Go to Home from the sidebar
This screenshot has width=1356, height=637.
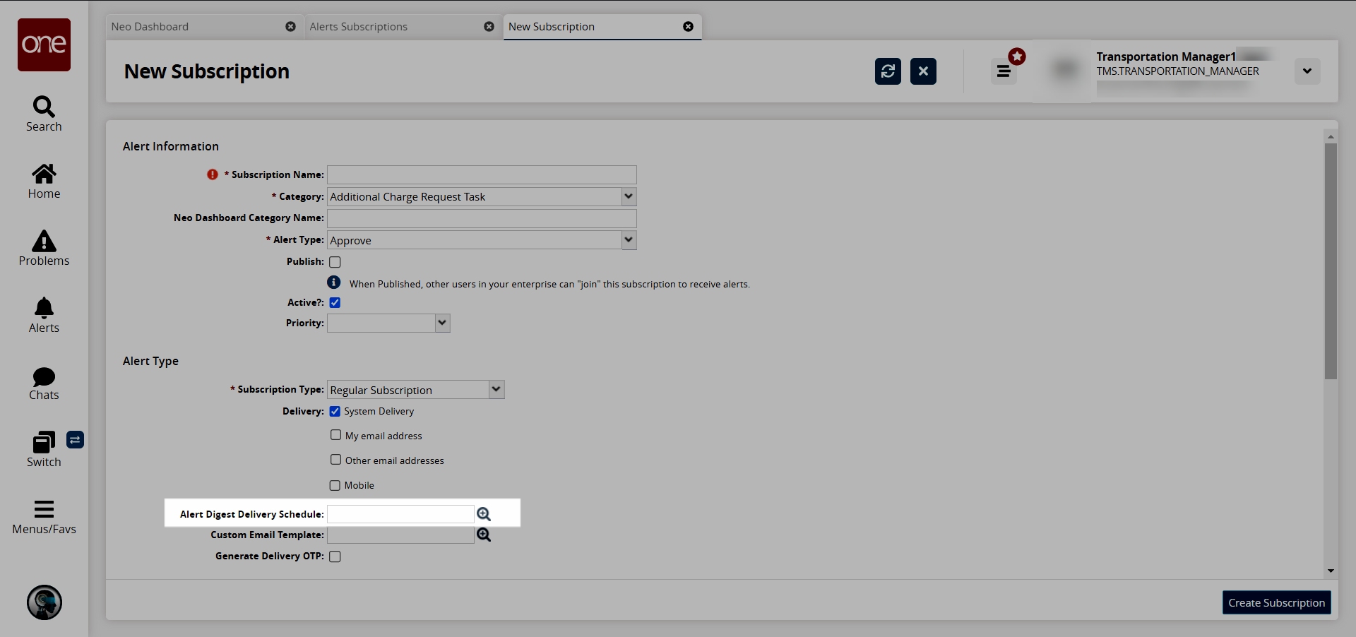point(44,174)
